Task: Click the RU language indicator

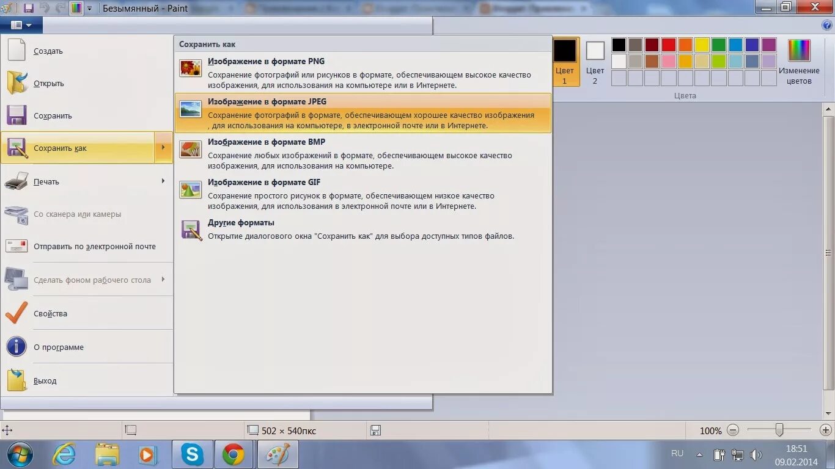Action: coord(677,454)
